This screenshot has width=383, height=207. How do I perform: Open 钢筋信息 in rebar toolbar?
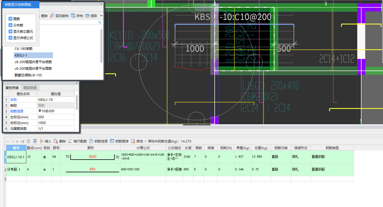coord(98,141)
